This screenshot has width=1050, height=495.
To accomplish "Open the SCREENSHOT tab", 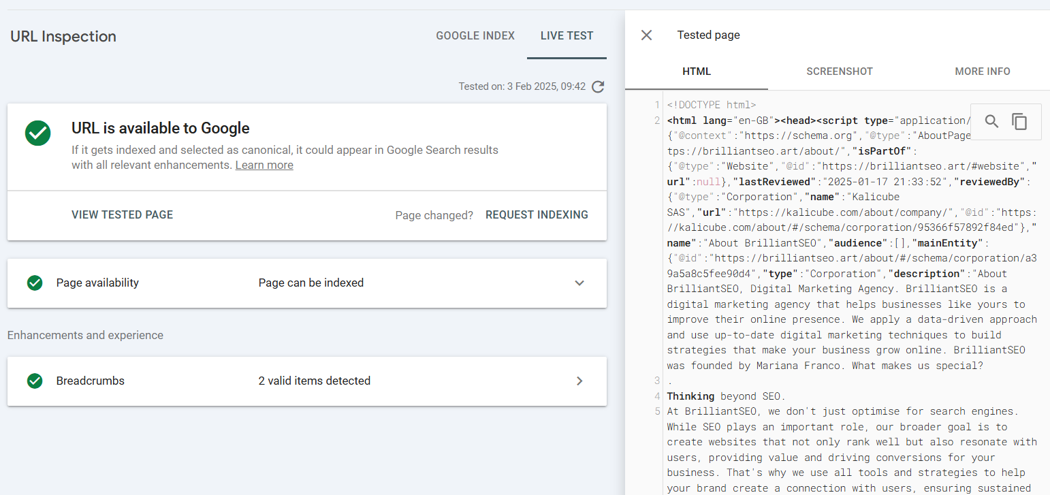I will 839,71.
